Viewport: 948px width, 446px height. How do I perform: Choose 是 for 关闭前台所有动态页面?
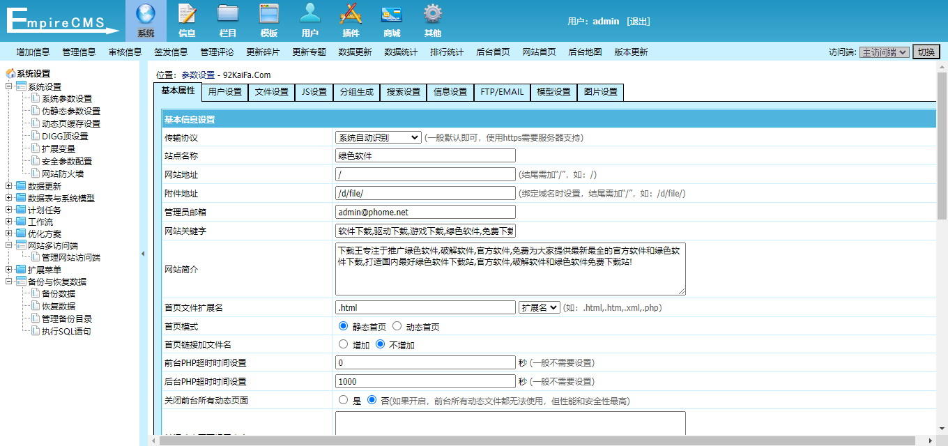pyautogui.click(x=343, y=400)
